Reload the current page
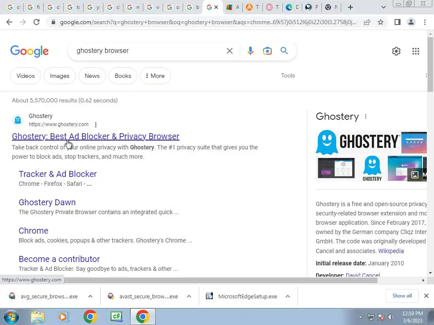 pos(36,22)
